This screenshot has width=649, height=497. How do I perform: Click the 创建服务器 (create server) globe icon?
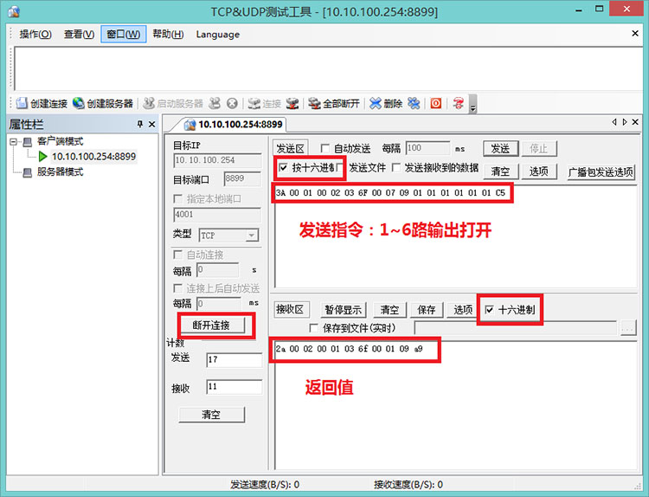click(x=79, y=103)
